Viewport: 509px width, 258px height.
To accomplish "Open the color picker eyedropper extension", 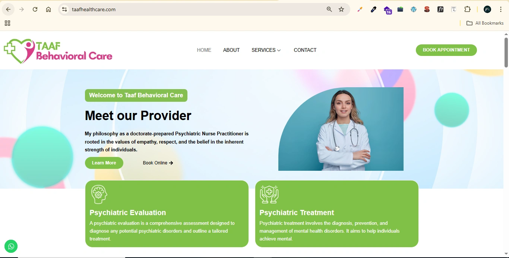I will pyautogui.click(x=373, y=9).
